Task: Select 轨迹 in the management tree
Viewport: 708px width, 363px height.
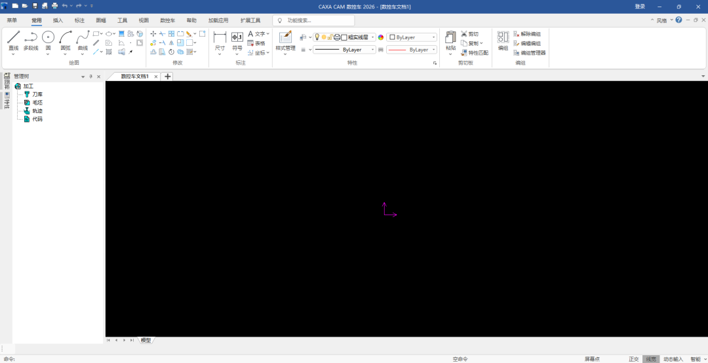Action: pyautogui.click(x=37, y=111)
